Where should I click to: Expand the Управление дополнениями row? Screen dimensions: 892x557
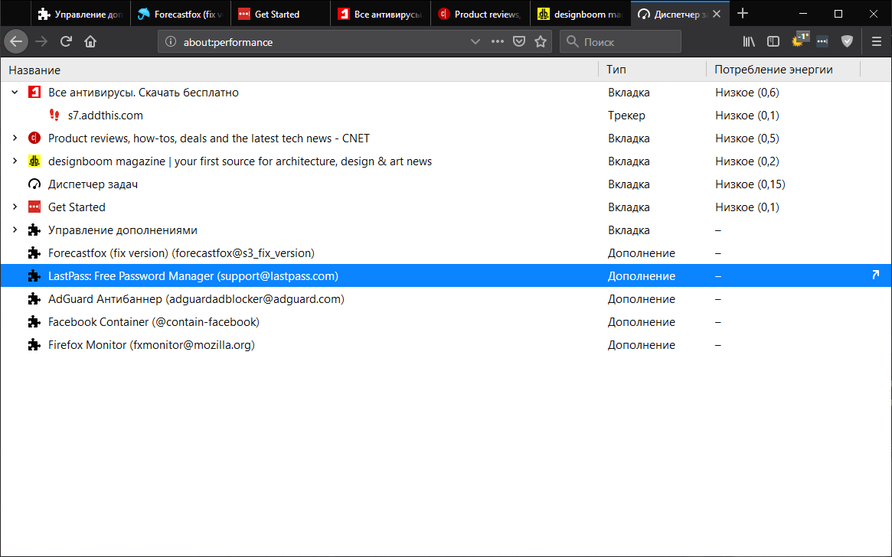(x=15, y=230)
